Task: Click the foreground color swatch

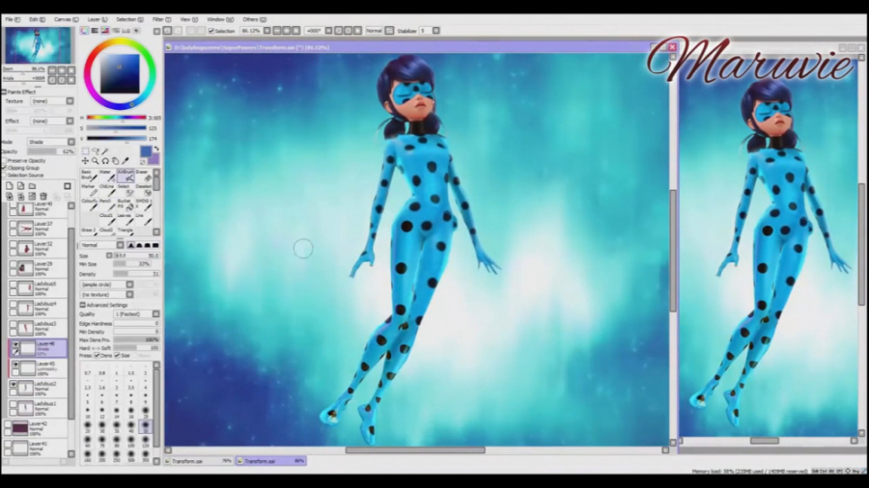Action: [x=146, y=151]
